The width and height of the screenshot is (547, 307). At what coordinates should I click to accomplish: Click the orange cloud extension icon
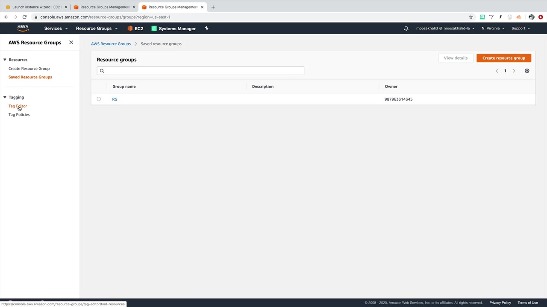[519, 17]
